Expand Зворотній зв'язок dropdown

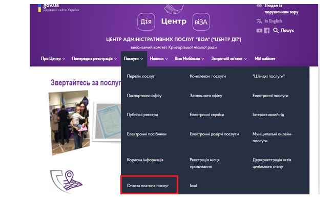[228, 59]
